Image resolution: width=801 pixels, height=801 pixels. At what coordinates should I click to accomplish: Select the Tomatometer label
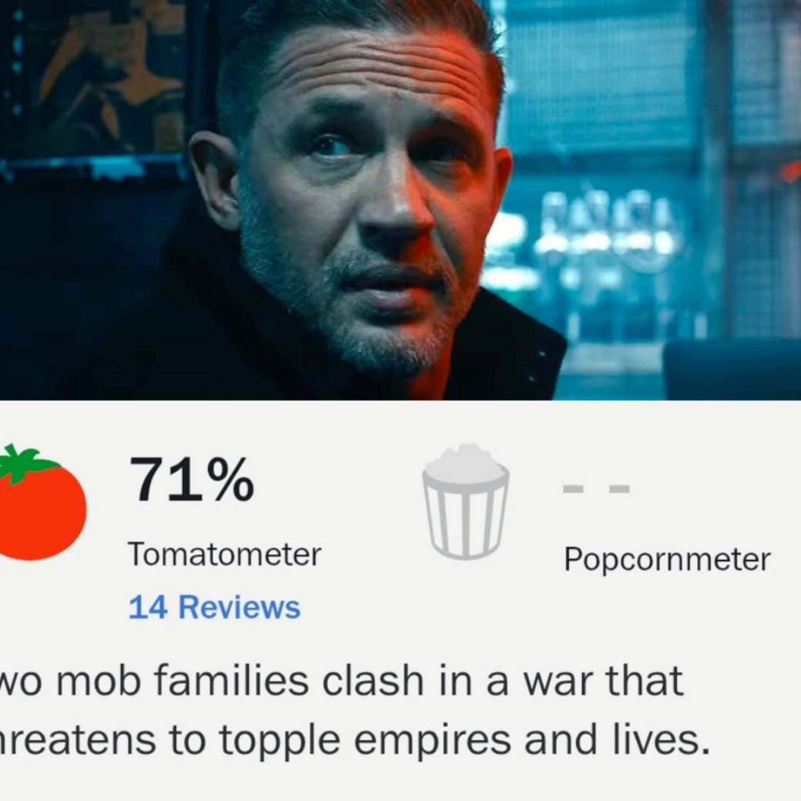point(225,555)
